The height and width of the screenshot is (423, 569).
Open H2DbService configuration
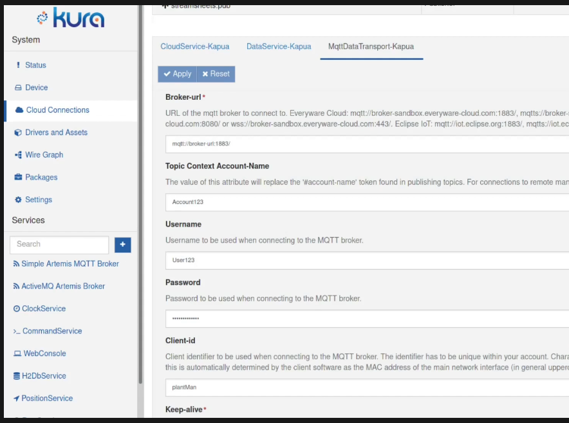[x=44, y=376]
